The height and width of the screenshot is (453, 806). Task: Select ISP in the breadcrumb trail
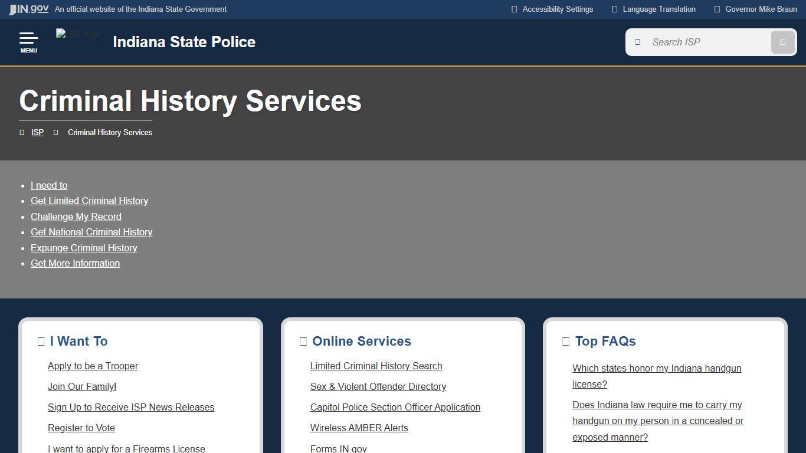[37, 132]
